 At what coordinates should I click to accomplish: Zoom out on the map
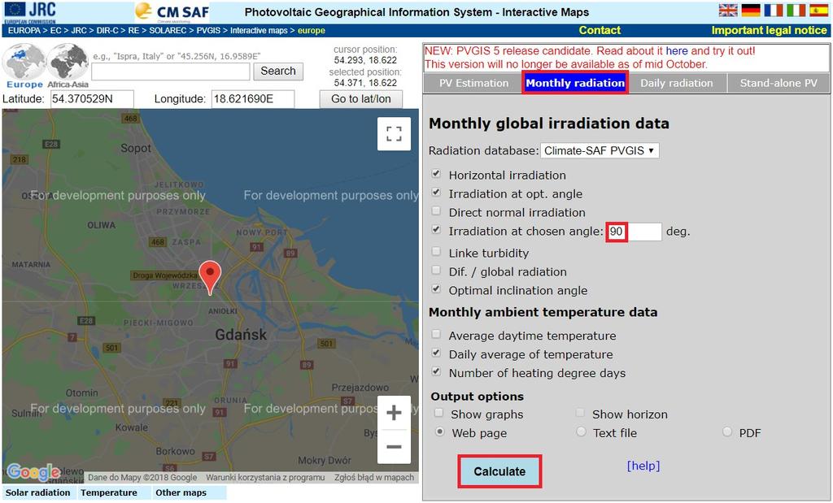coord(394,447)
